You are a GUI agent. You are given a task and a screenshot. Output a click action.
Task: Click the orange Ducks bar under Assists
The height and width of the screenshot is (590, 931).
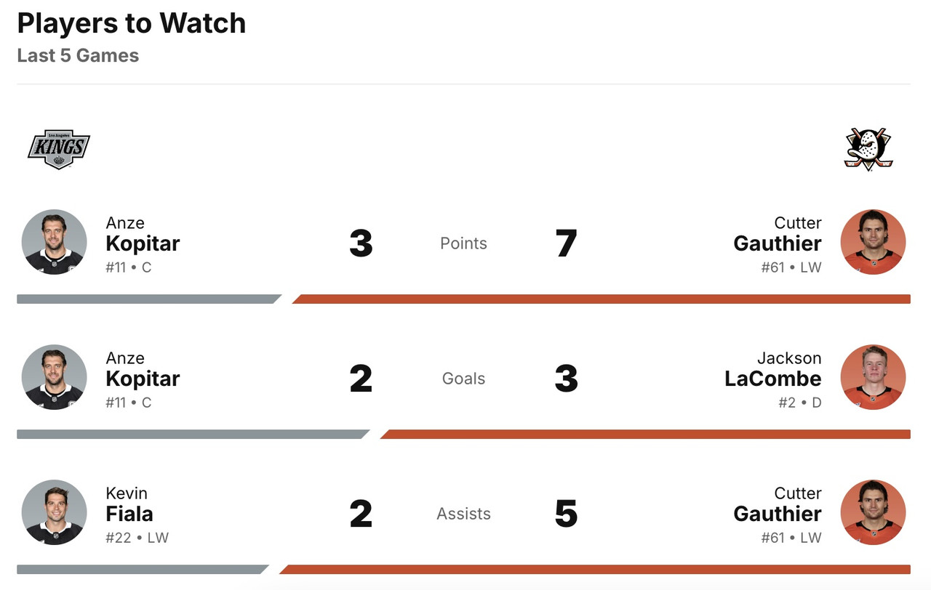594,570
